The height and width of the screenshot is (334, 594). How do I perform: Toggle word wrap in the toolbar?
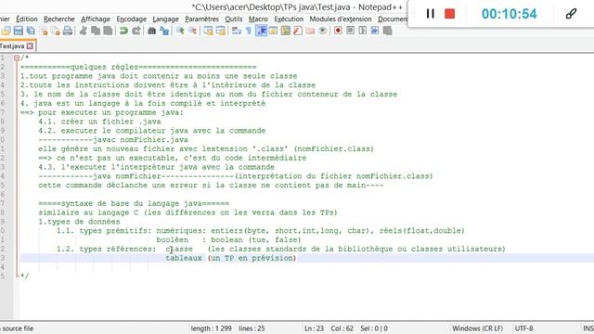pyautogui.click(x=237, y=31)
